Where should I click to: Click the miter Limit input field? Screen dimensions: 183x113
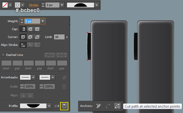(x=59, y=37)
